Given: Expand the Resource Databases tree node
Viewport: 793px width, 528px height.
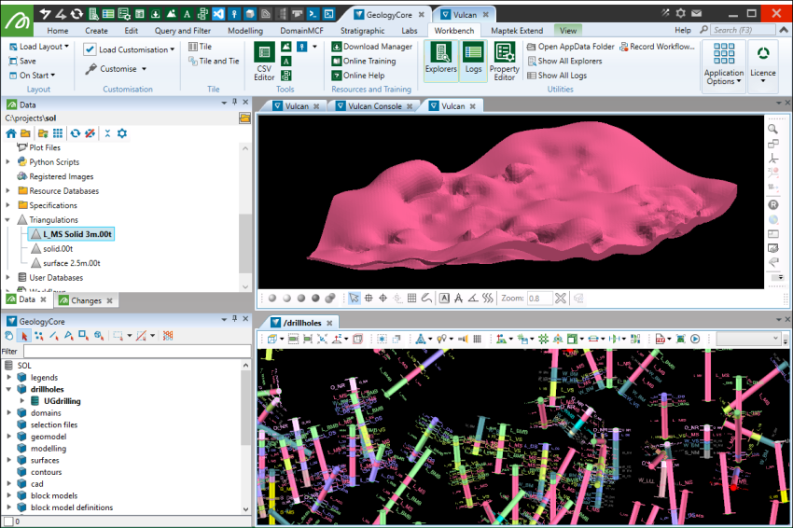Looking at the screenshot, I should click(x=8, y=191).
